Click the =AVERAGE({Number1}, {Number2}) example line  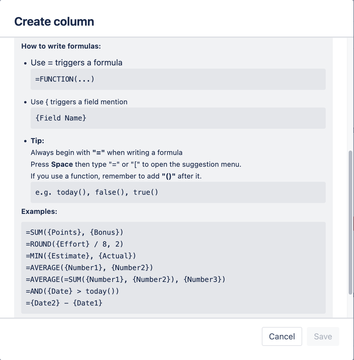tap(90, 268)
